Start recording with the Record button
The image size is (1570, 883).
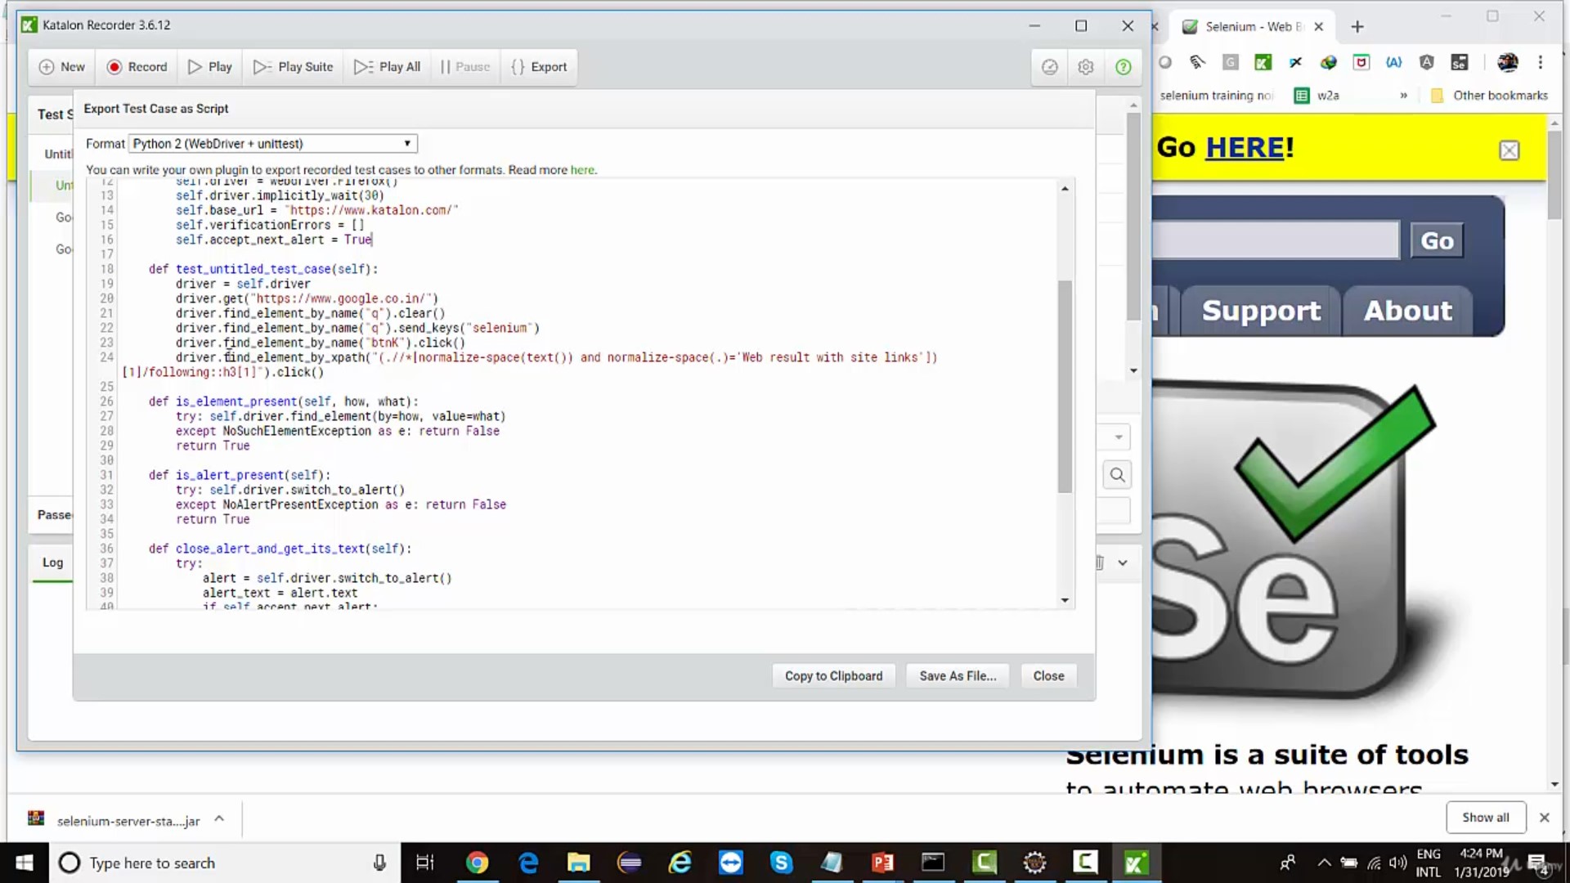[137, 67]
